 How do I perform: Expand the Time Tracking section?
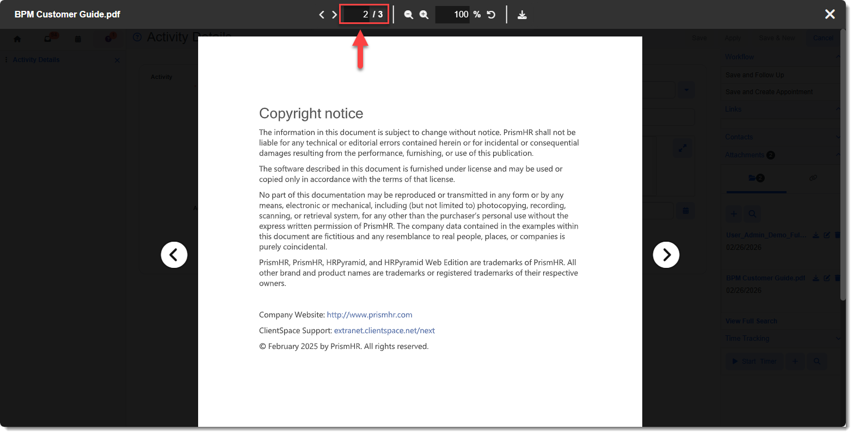pyautogui.click(x=837, y=338)
